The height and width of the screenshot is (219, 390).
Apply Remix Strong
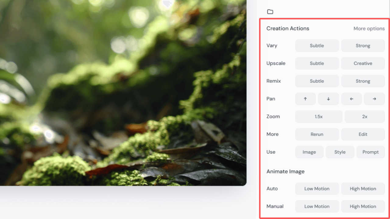(363, 81)
